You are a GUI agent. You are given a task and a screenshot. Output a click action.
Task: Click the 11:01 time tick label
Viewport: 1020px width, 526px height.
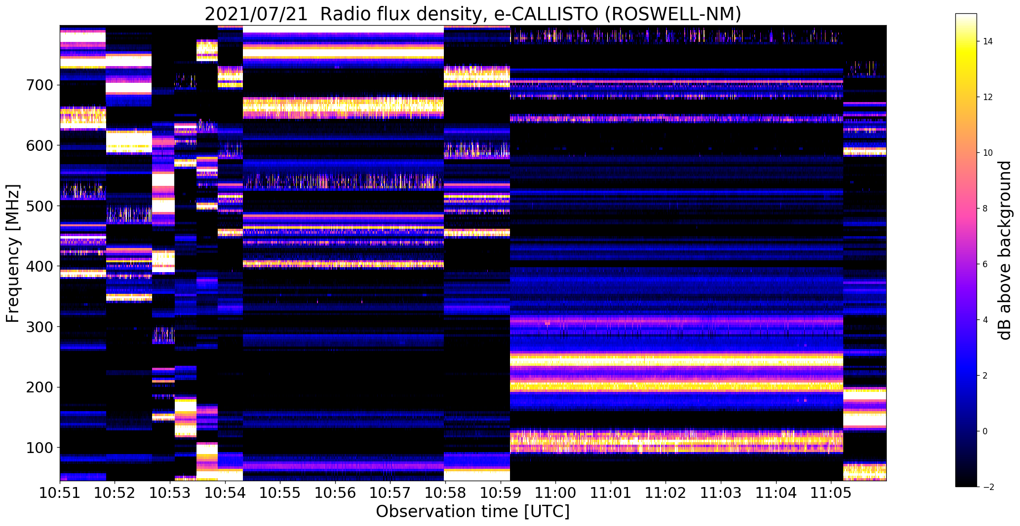(x=611, y=493)
